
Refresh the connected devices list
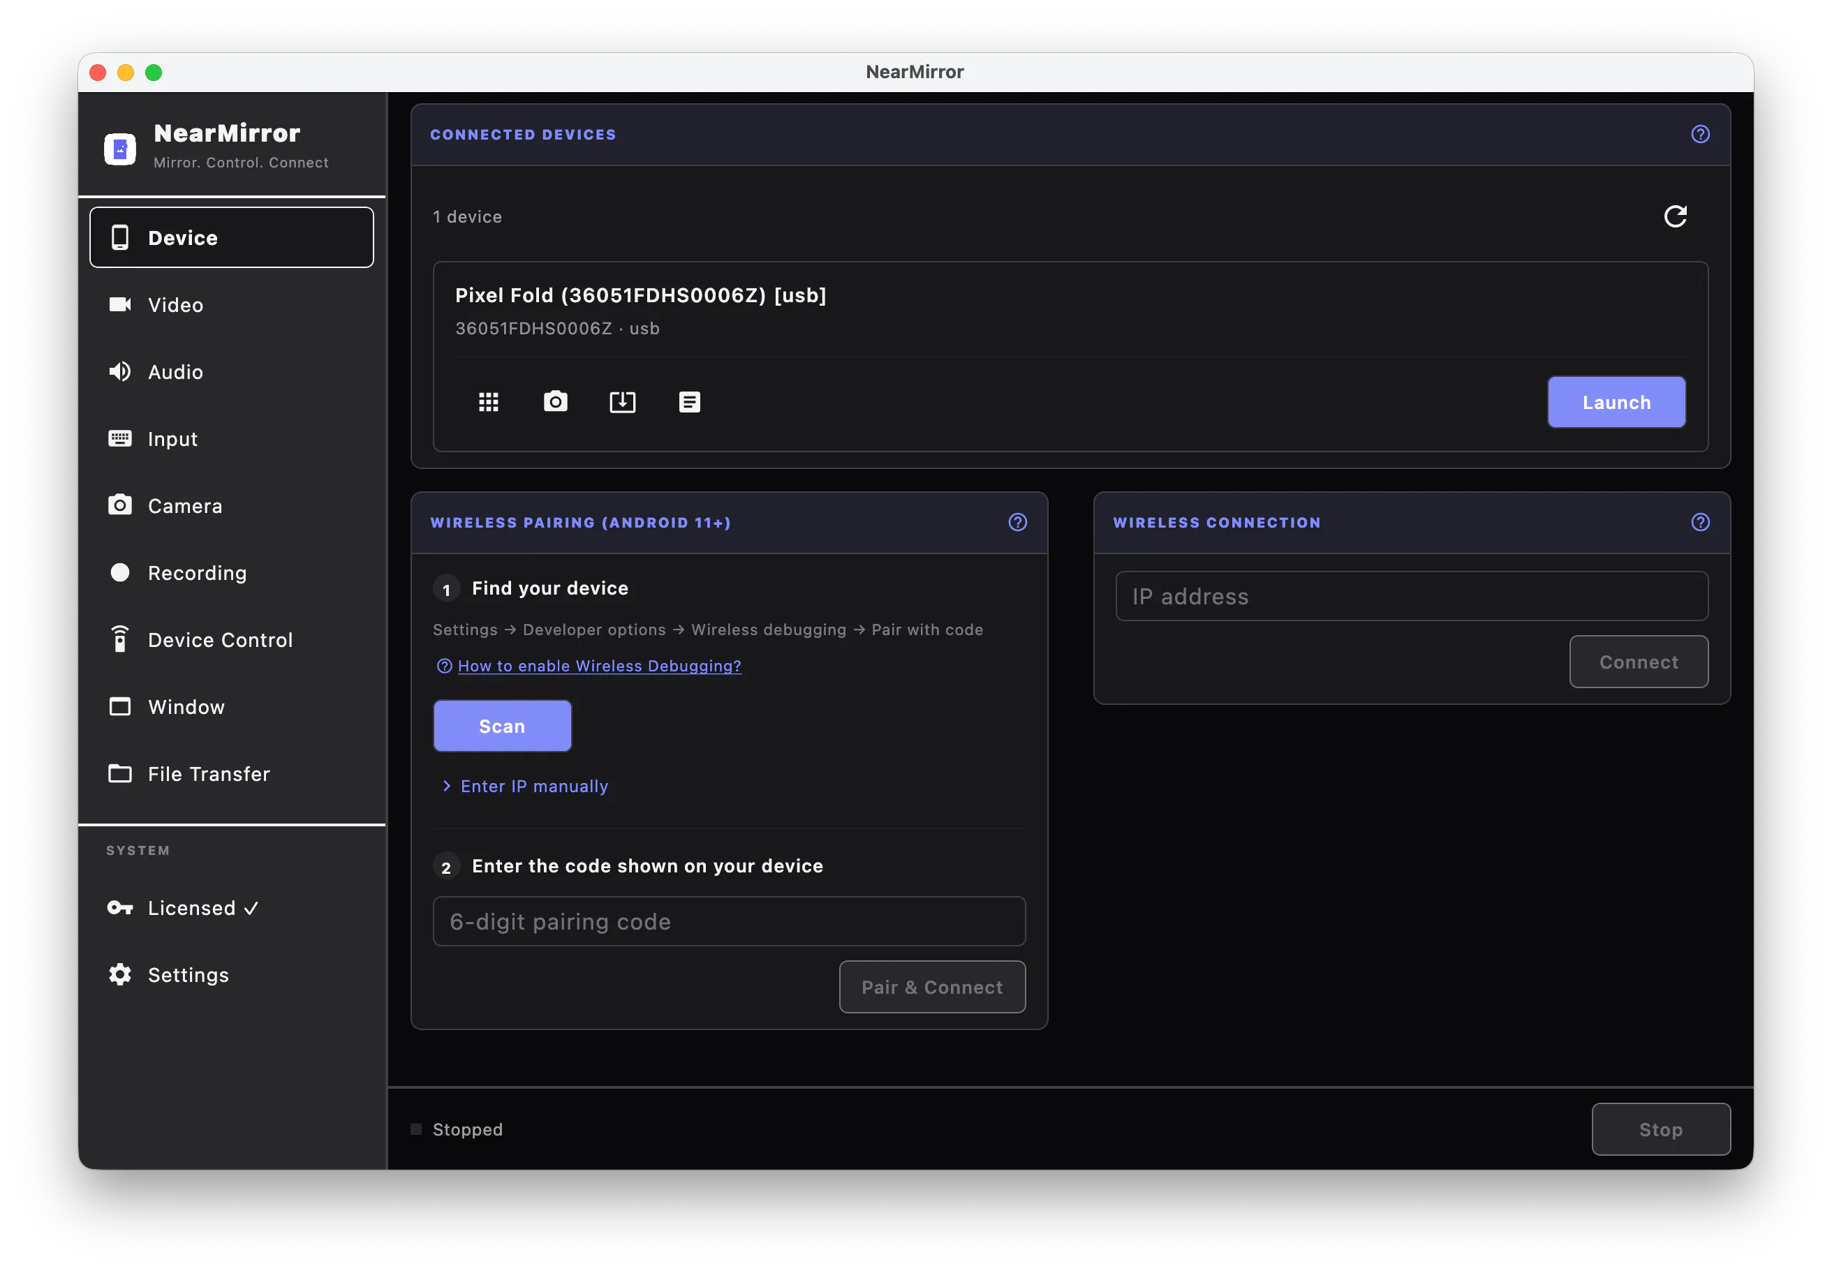click(1675, 216)
